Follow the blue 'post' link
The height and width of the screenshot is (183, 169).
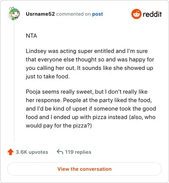click(x=98, y=14)
